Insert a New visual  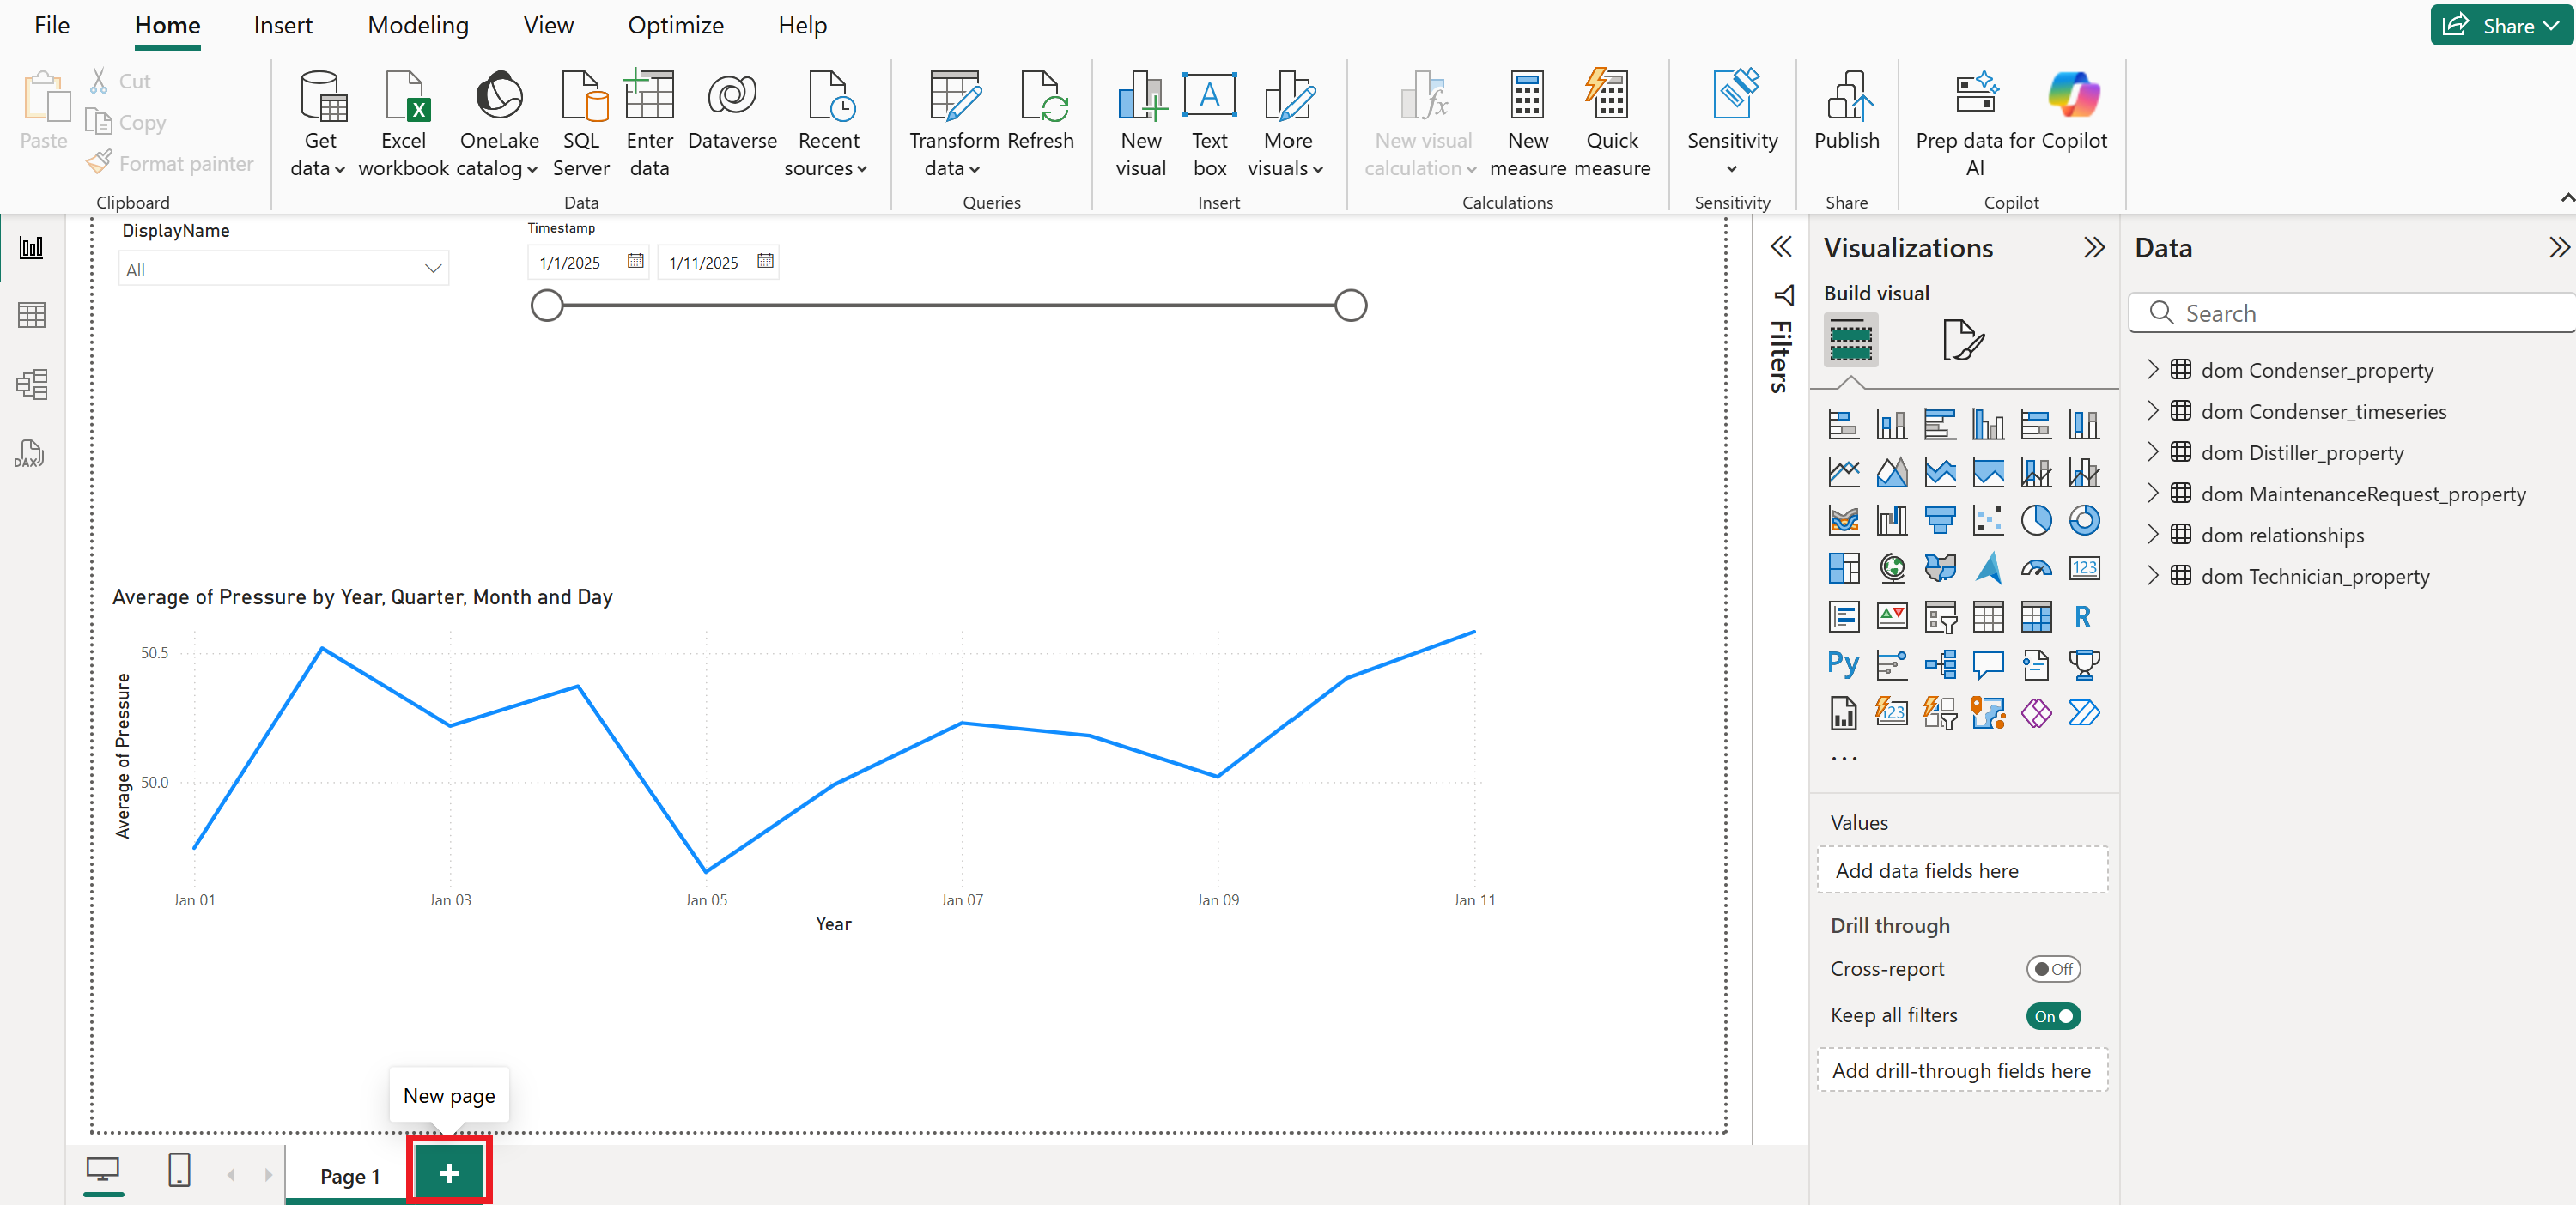(x=1141, y=124)
